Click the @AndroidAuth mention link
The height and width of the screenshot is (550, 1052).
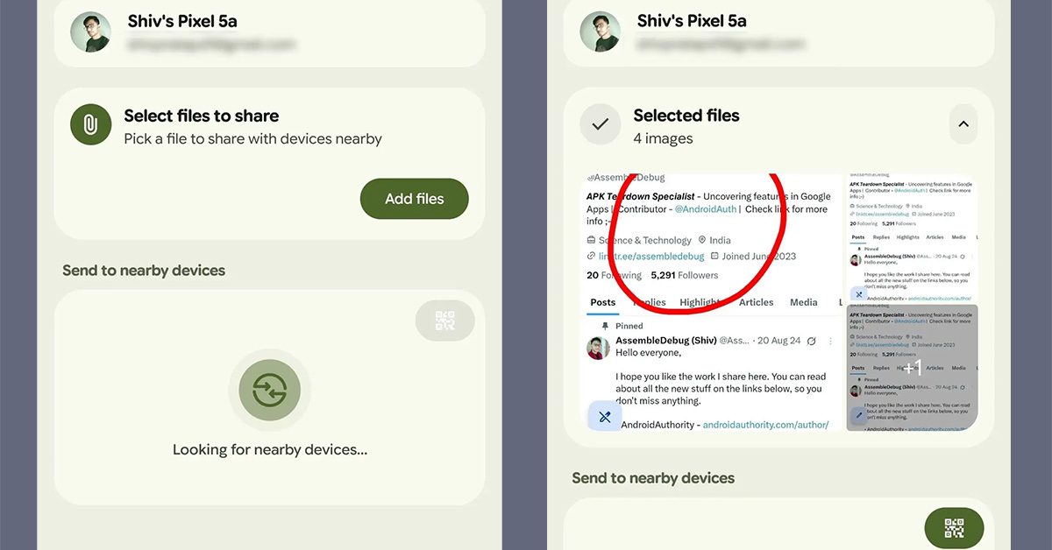(706, 209)
